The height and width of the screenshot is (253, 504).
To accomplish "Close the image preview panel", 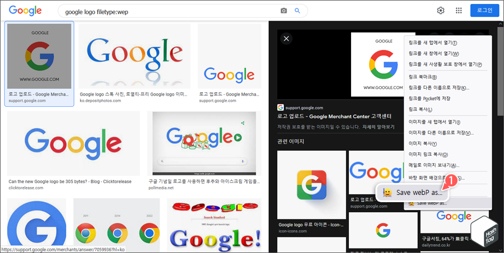I will click(x=286, y=39).
